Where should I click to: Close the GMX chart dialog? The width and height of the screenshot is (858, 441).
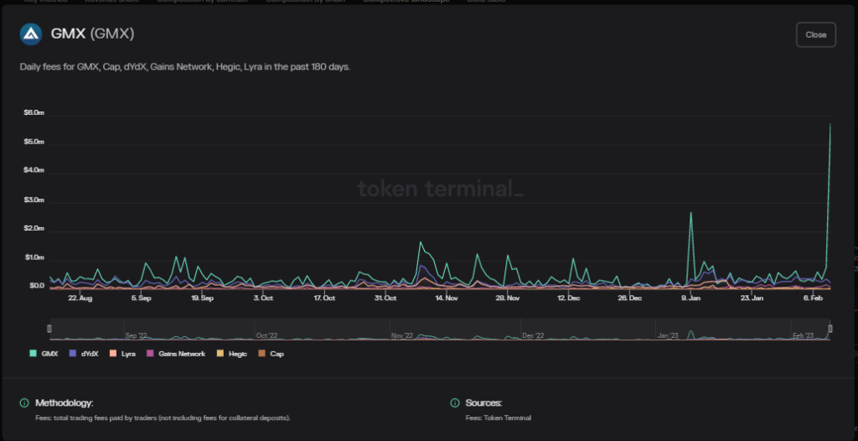coord(815,34)
